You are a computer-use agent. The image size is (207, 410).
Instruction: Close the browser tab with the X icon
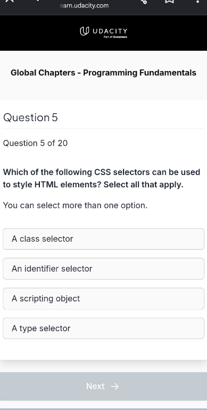pos(10,1)
